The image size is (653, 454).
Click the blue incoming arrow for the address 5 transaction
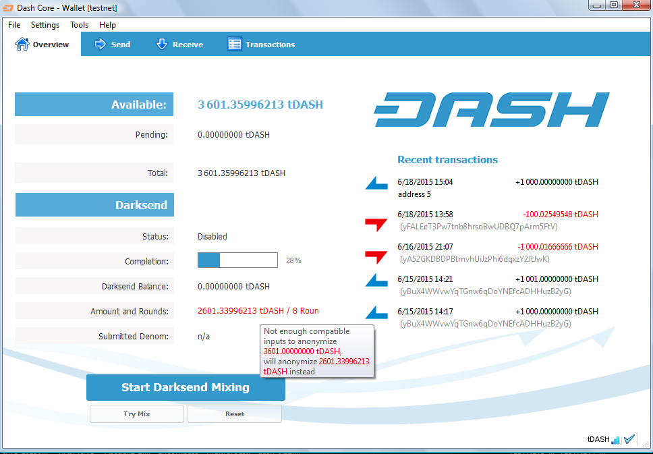[x=376, y=183]
